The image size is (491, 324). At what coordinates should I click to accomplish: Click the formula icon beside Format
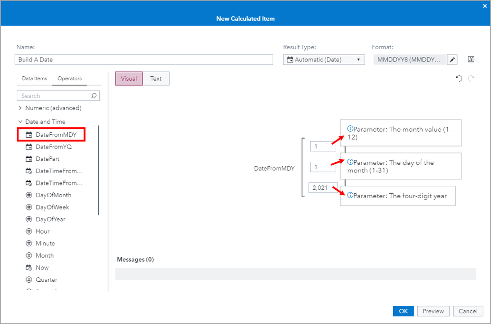tap(471, 59)
